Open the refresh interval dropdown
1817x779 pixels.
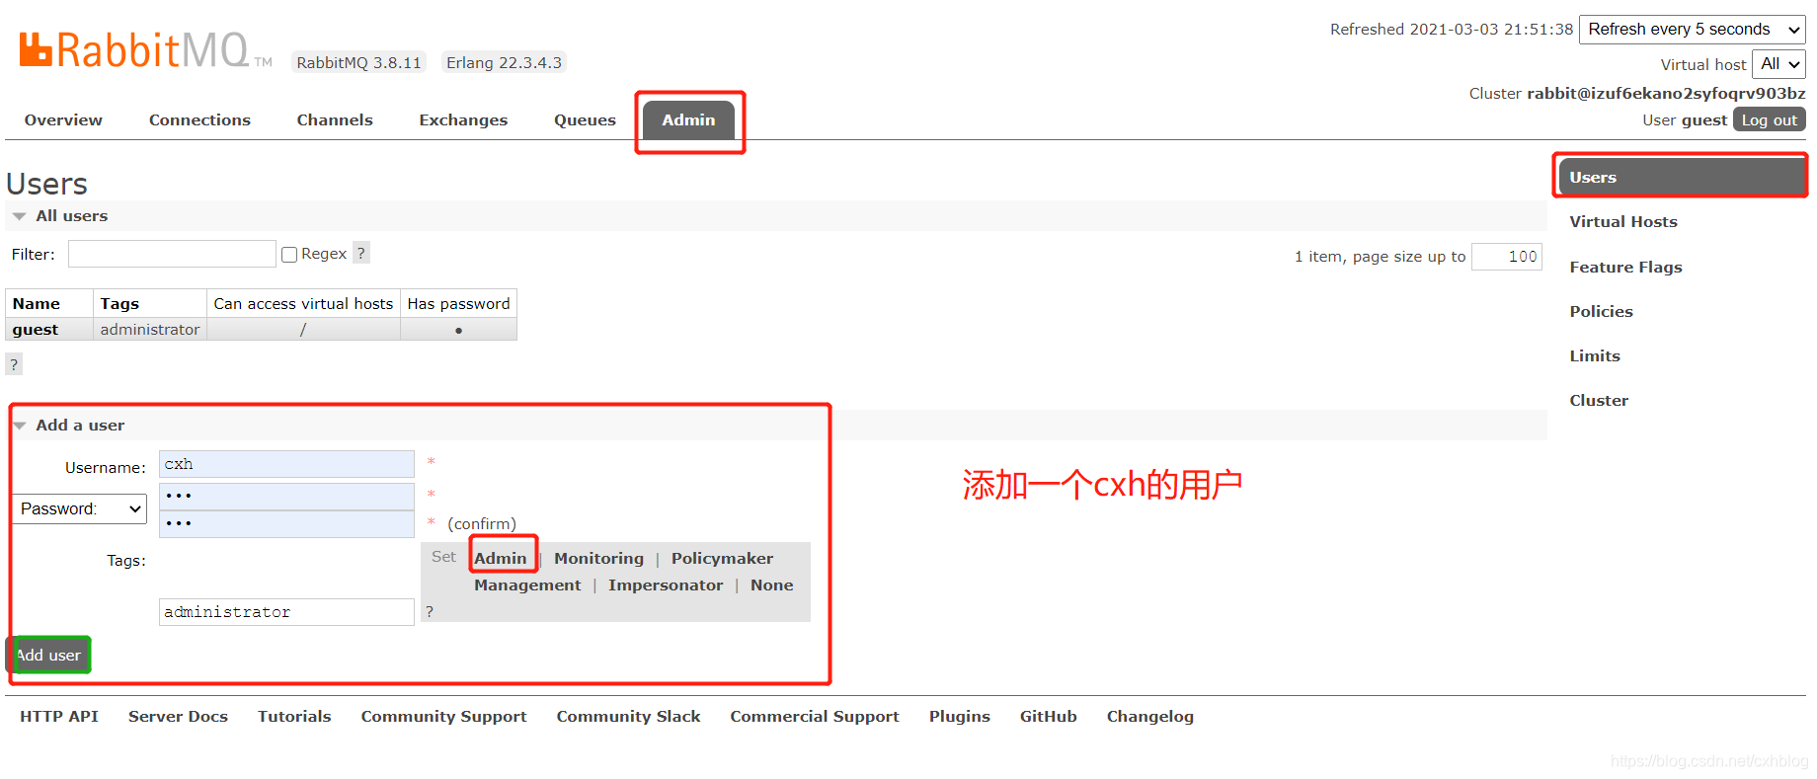(1693, 30)
